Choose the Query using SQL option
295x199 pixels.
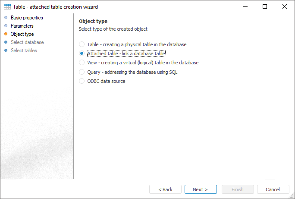[x=82, y=72]
